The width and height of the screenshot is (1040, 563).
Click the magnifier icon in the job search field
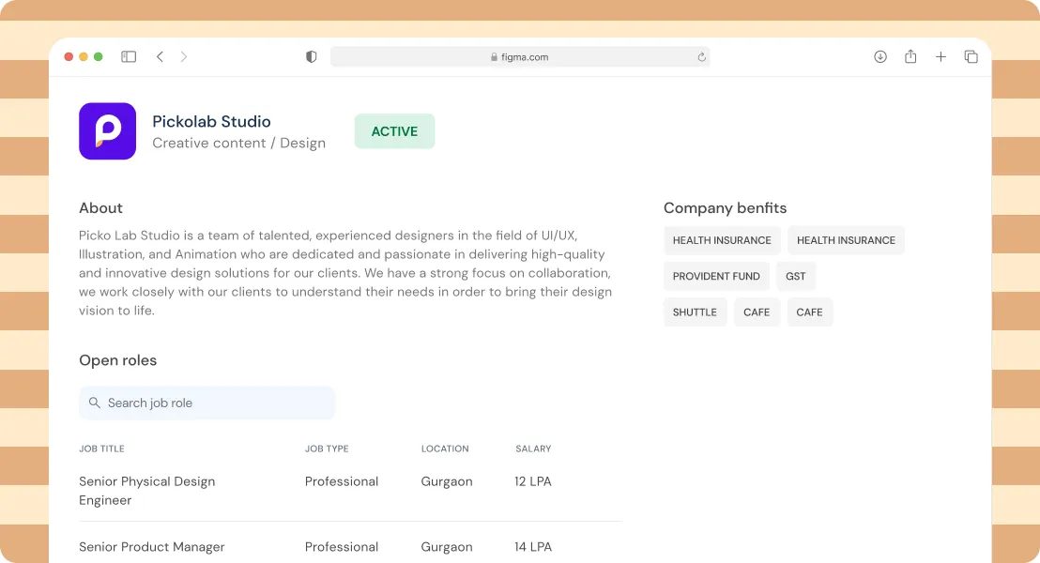94,403
